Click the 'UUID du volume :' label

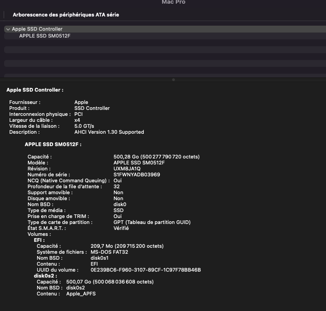tap(58, 270)
